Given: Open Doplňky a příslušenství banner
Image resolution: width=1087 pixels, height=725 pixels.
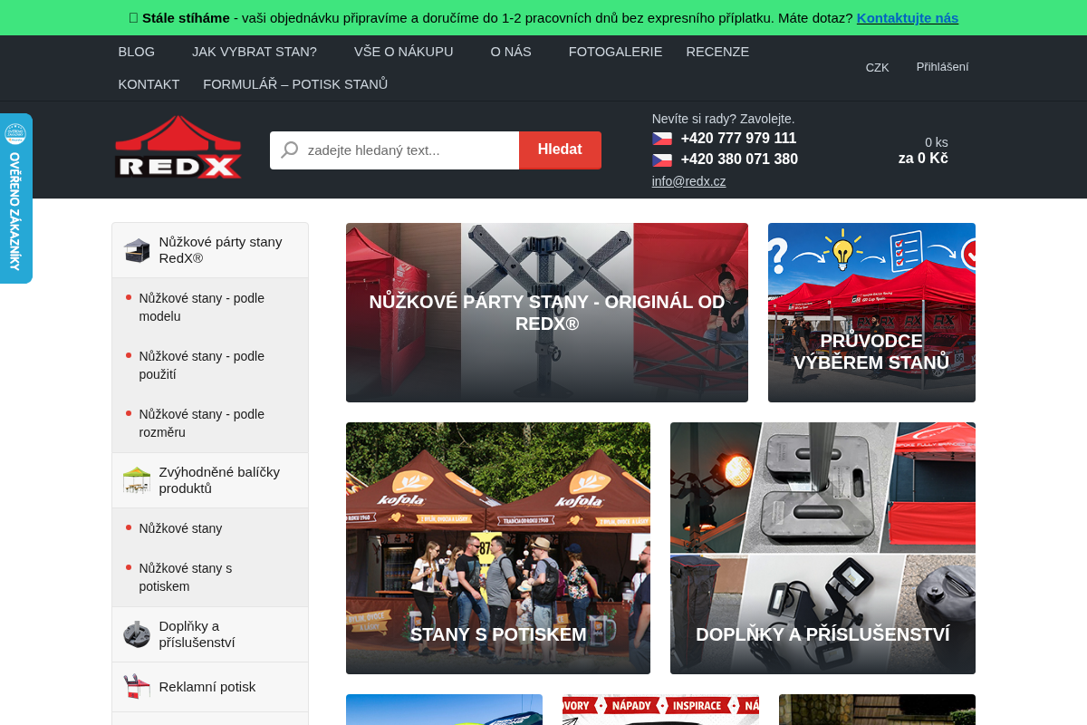Looking at the screenshot, I should 822,548.
